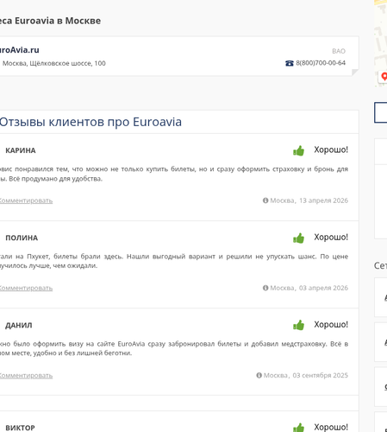Click Карина's review text about страховку и бронь

pyautogui.click(x=174, y=174)
